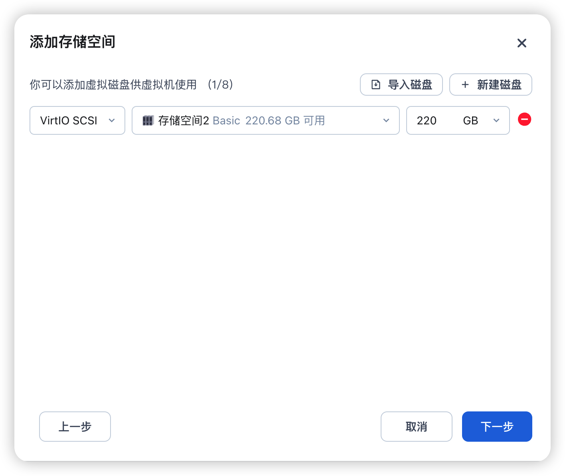Open the GB unit chevron arrow
Image resolution: width=565 pixels, height=476 pixels.
496,120
